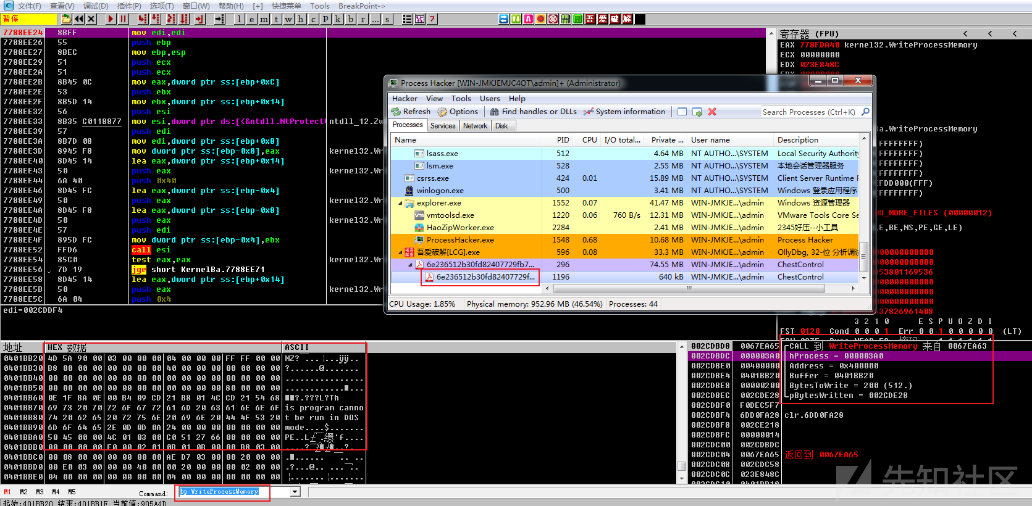The height and width of the screenshot is (506, 1032).
Task: Click the command input field
Action: [234, 492]
